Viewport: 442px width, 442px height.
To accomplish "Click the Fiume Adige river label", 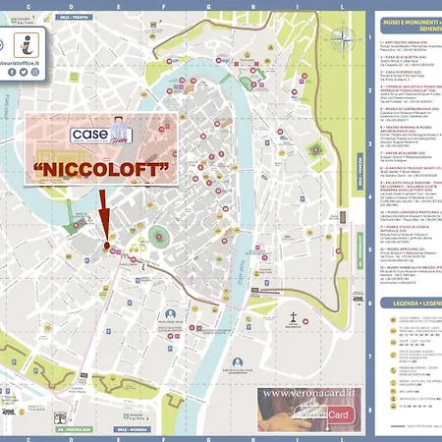I will 241,272.
